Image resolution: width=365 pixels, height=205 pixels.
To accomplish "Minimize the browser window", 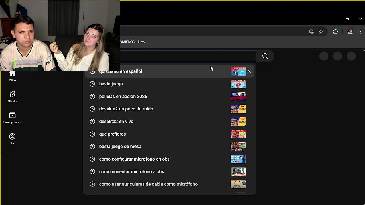I will (x=334, y=19).
